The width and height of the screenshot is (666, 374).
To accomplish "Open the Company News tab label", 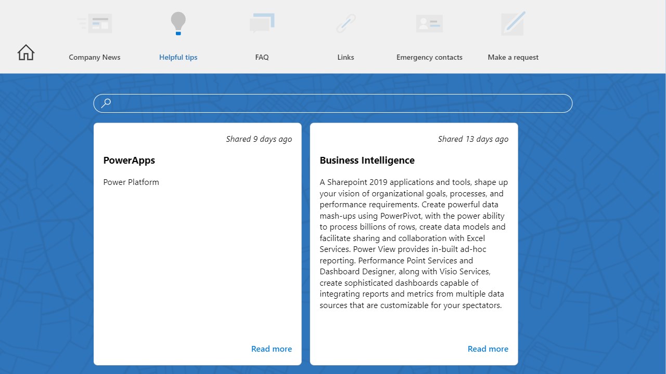I will click(95, 57).
